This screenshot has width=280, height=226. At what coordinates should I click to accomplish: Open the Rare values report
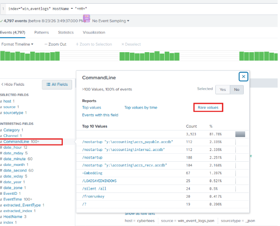[208, 108]
